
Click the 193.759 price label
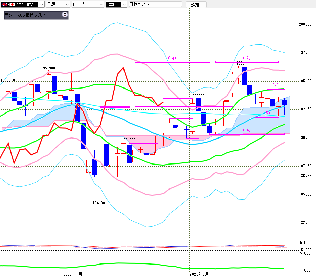point(198,93)
